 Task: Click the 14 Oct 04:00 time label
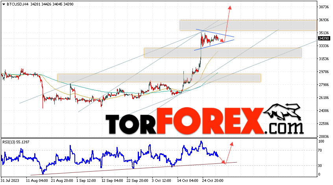(x=188, y=181)
